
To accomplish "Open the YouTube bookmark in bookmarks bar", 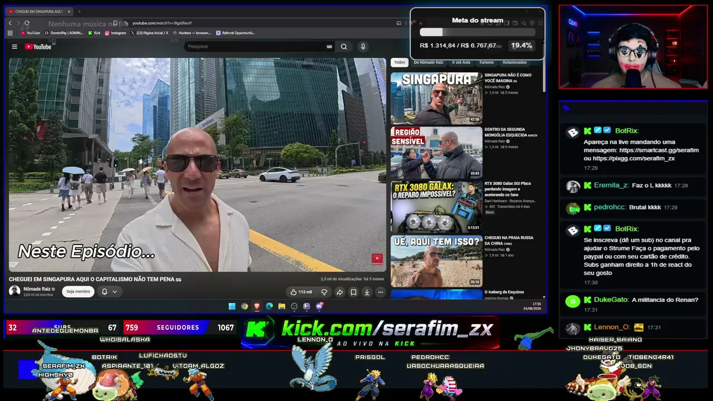I will [x=31, y=33].
